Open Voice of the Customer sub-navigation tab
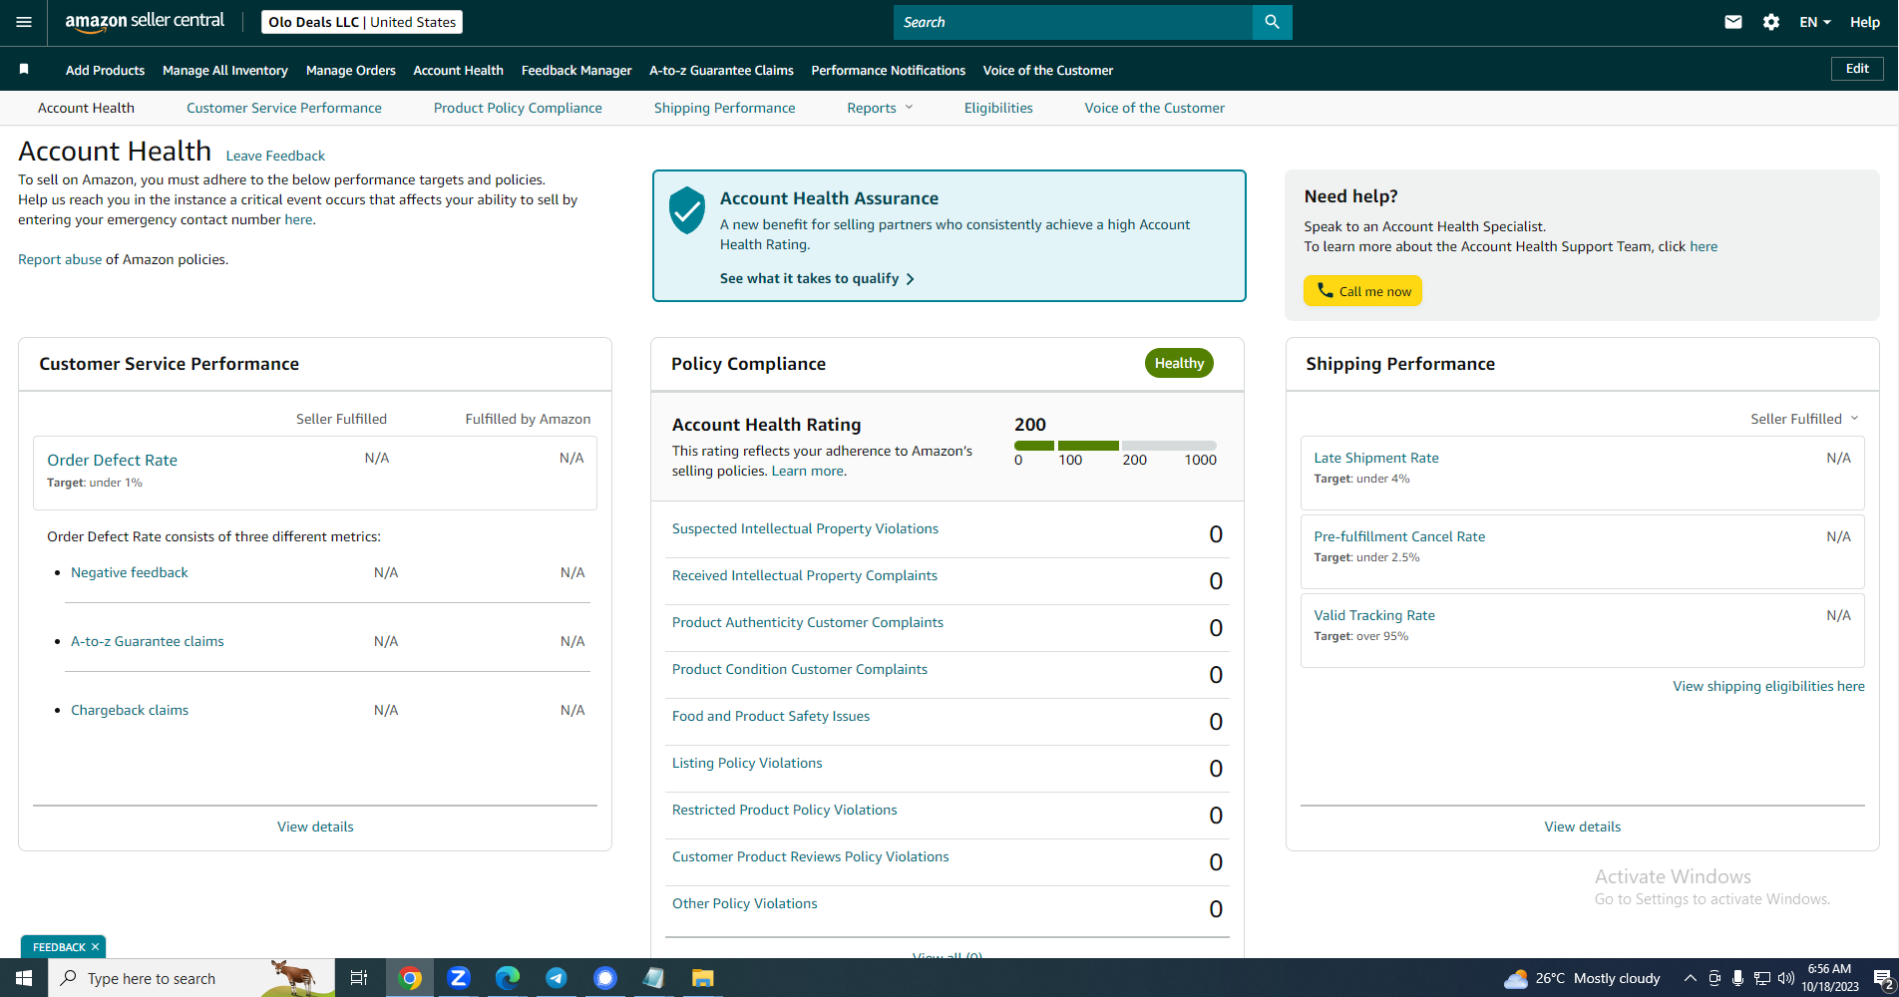Screen dimensions: 1899x997 tap(1155, 108)
